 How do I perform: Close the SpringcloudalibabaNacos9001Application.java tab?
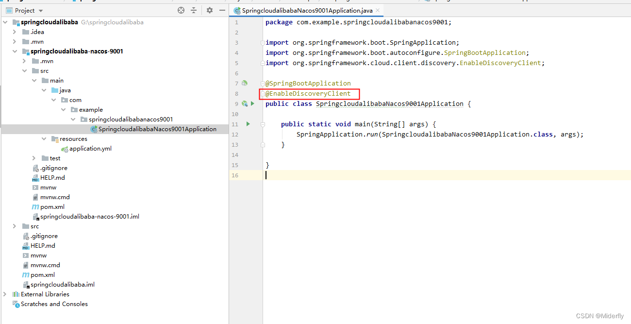377,10
